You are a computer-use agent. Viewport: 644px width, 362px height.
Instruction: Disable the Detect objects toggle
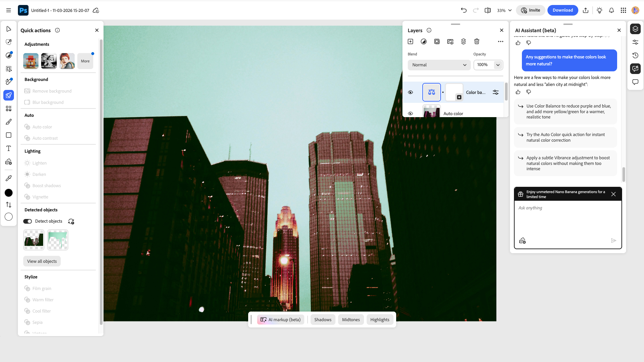pyautogui.click(x=28, y=221)
